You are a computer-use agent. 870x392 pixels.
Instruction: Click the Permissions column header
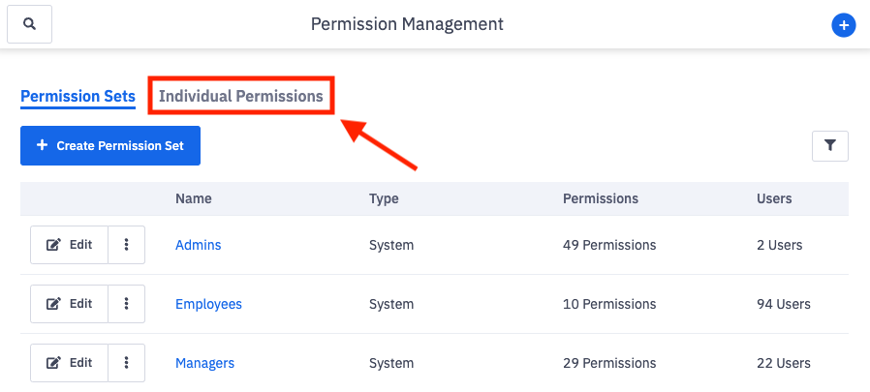point(601,198)
